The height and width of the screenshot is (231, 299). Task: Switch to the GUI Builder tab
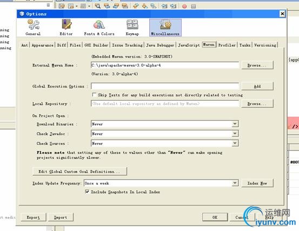point(96,45)
